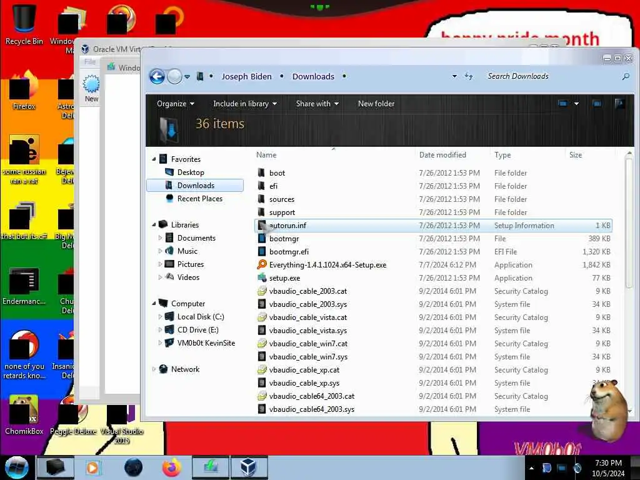Click the Downloads breadcrumb in address bar
The width and height of the screenshot is (640, 480).
pyautogui.click(x=313, y=76)
